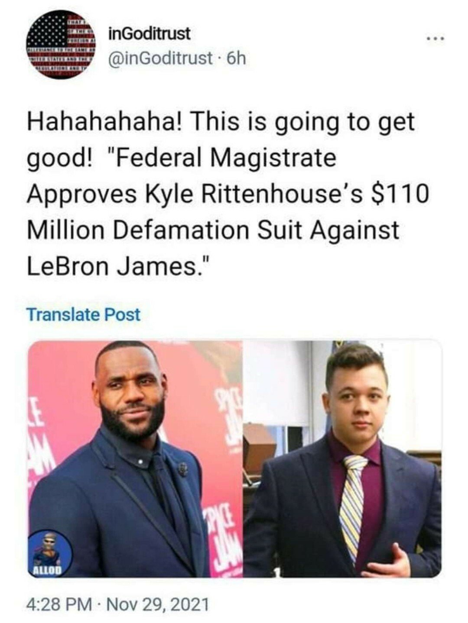Screen dimensions: 468x623
Task: Open the @inGoditrust handle link
Action: [159, 58]
